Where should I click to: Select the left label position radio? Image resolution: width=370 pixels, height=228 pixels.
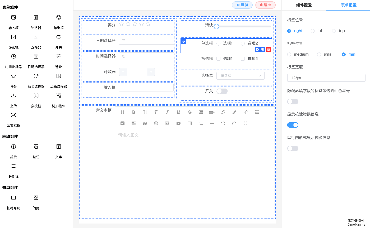[313, 31]
